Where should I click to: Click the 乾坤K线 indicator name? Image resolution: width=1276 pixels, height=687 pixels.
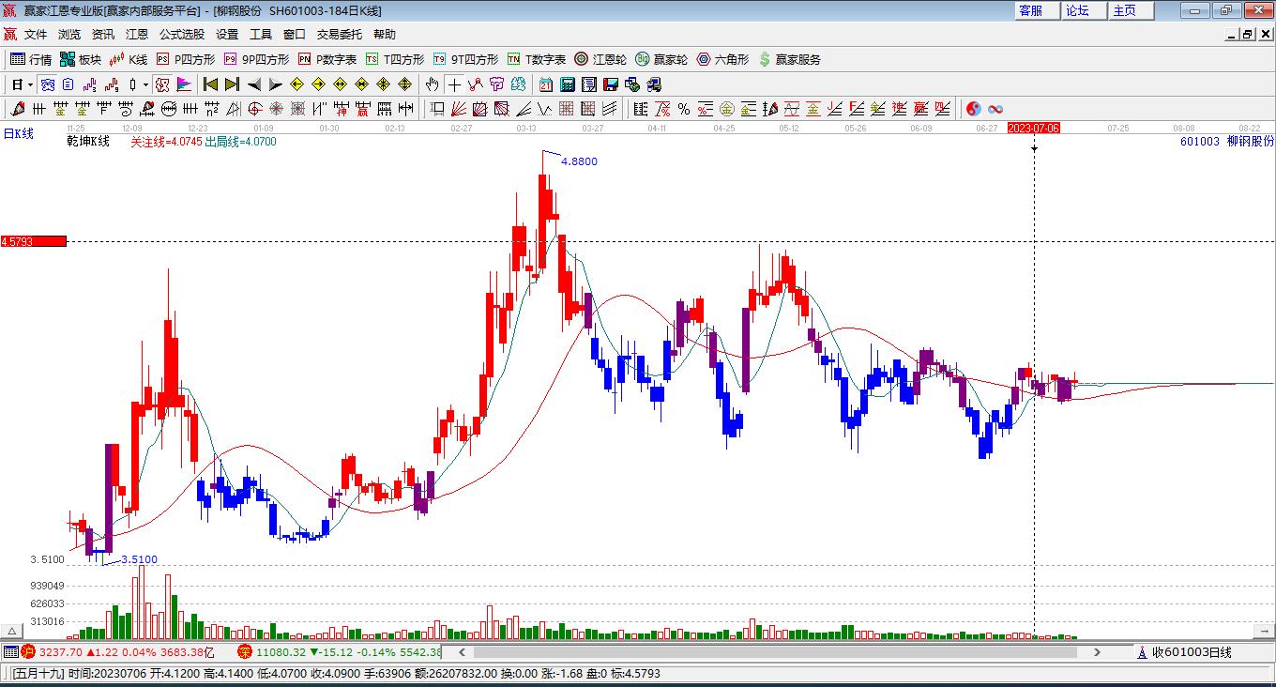pyautogui.click(x=88, y=142)
